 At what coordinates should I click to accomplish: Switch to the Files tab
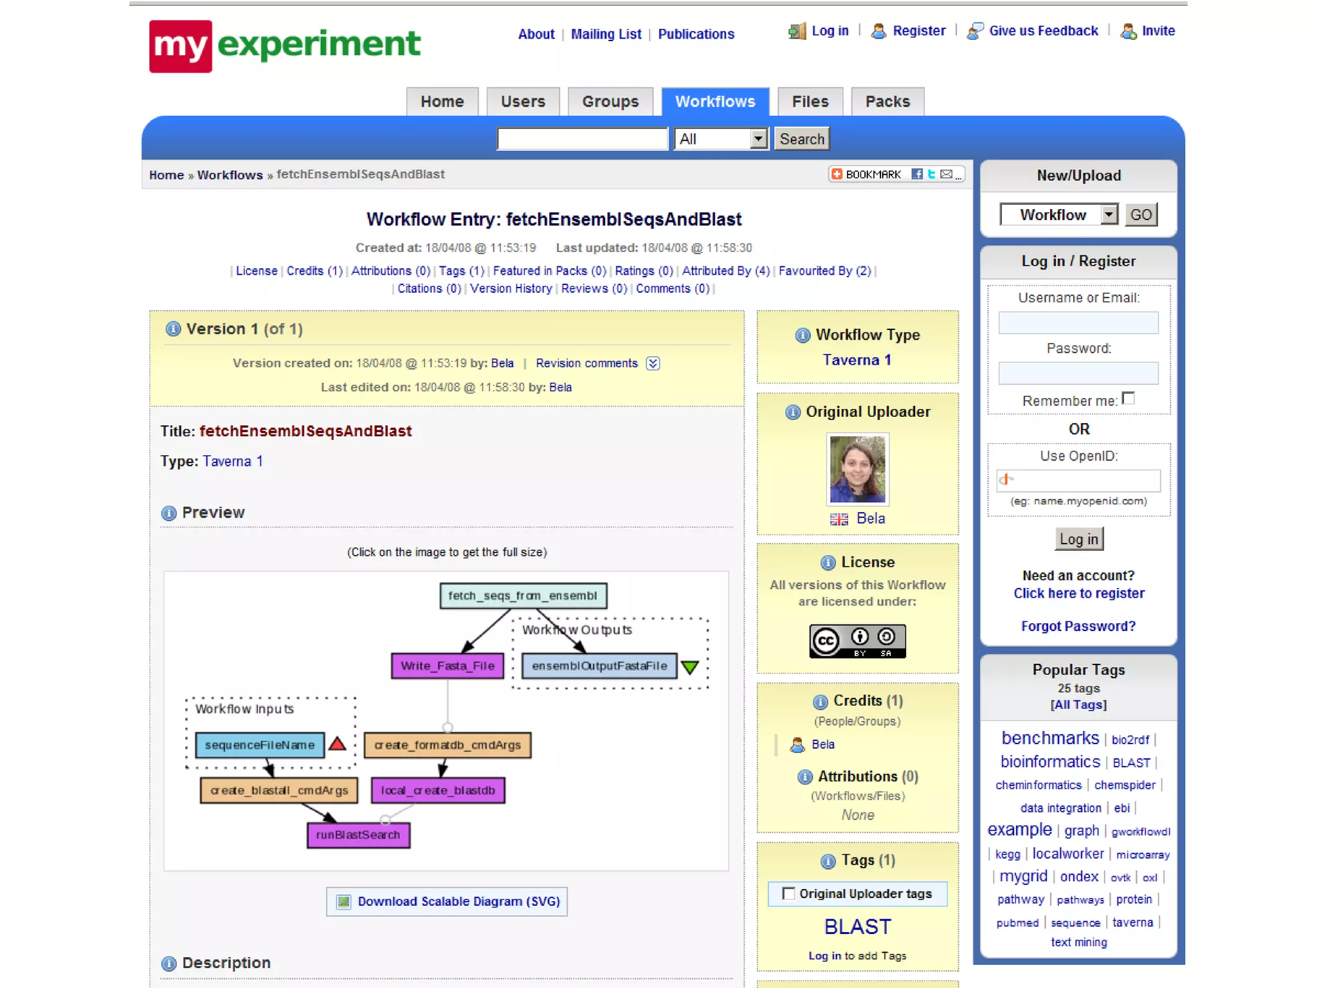810,102
